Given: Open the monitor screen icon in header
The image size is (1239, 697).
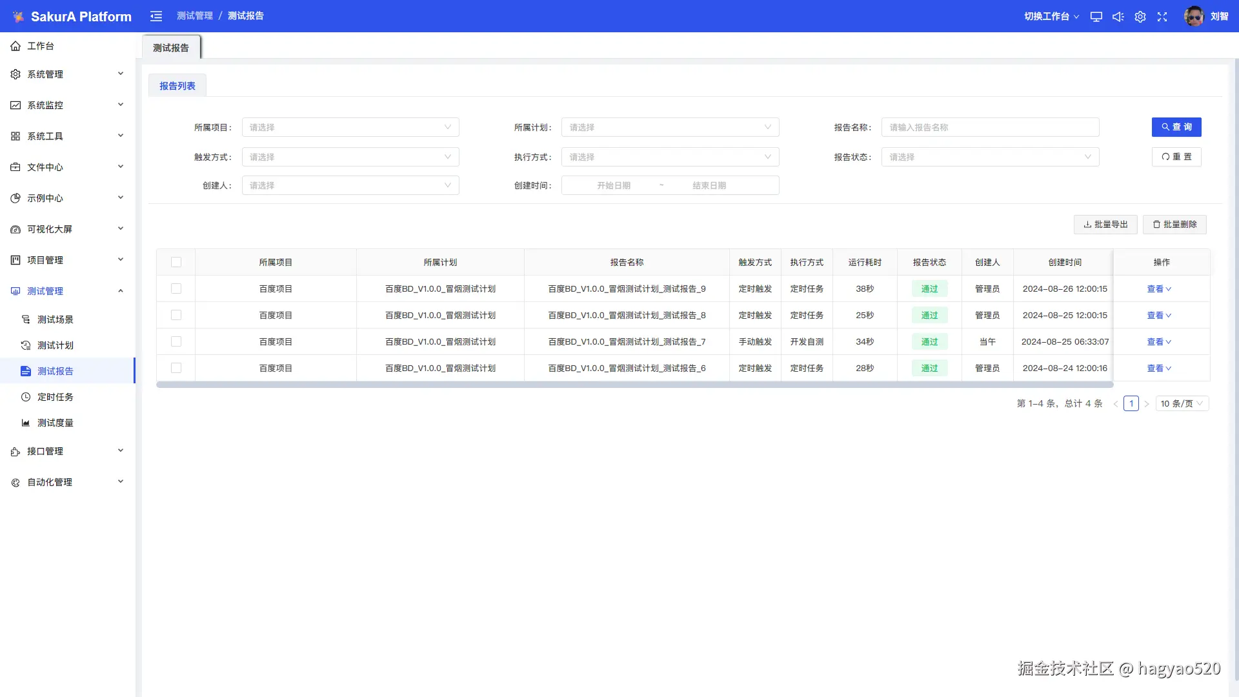Looking at the screenshot, I should (1096, 17).
